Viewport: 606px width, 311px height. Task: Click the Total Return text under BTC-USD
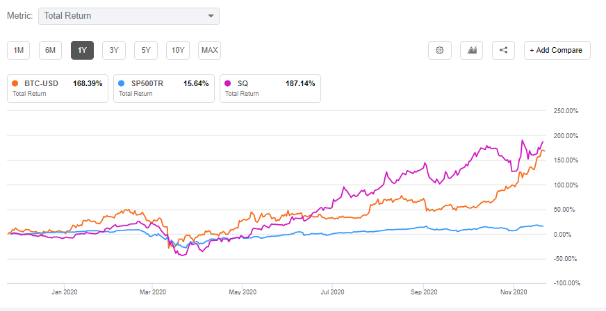click(29, 94)
